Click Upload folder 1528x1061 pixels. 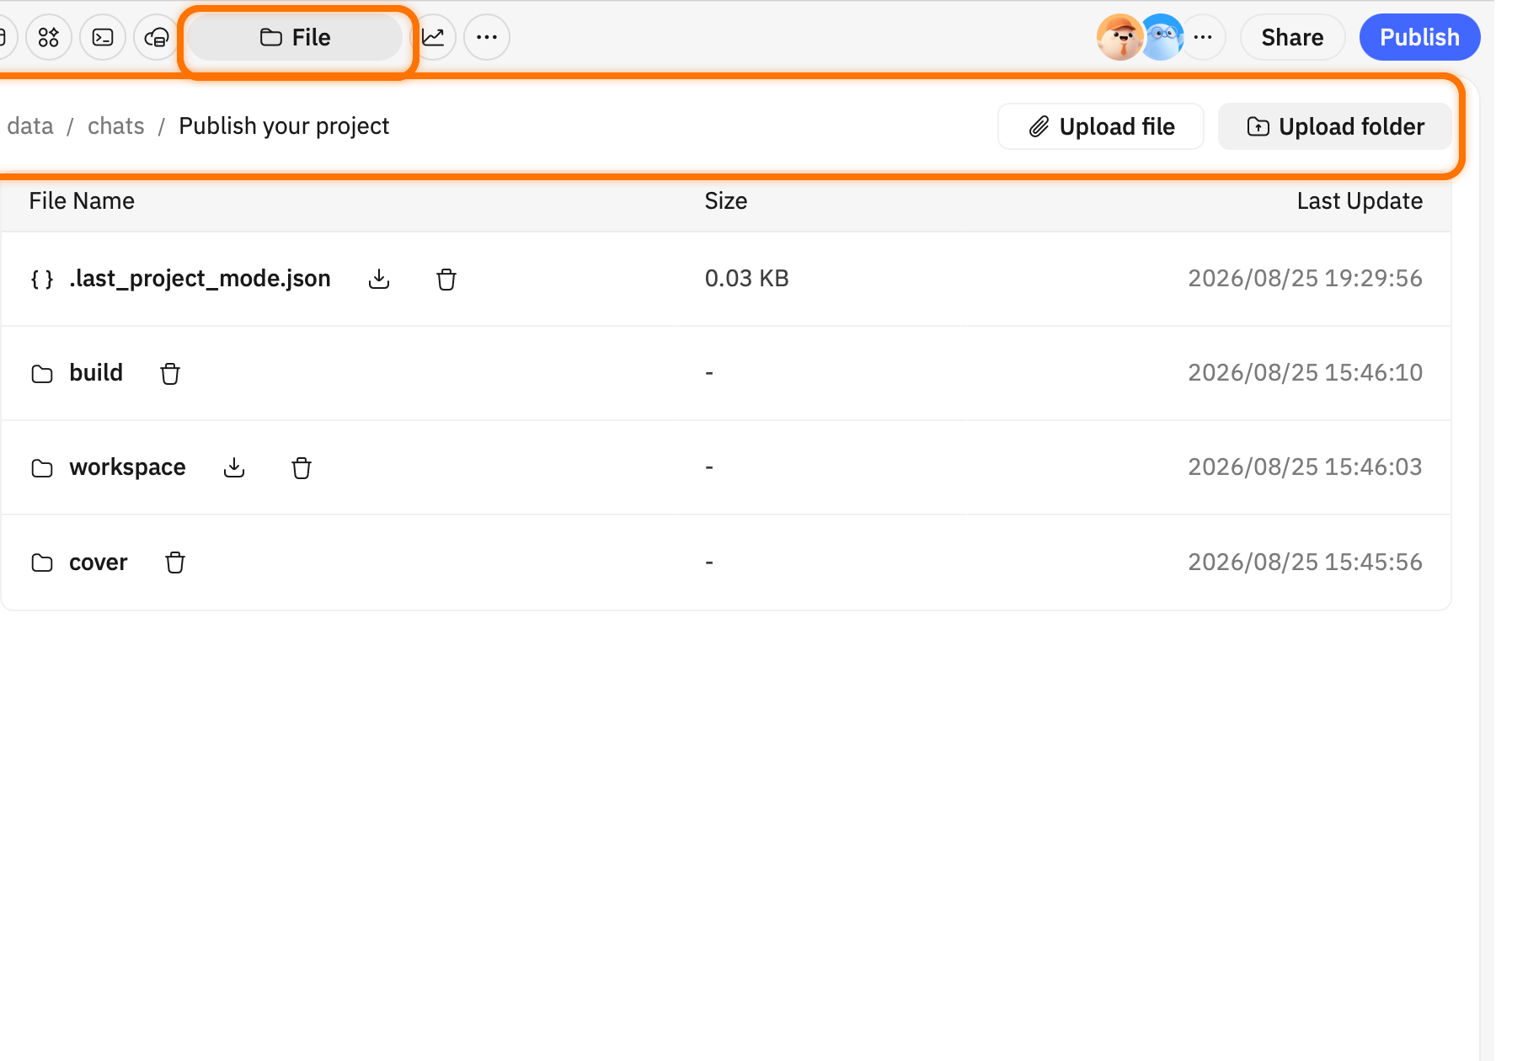1334,126
